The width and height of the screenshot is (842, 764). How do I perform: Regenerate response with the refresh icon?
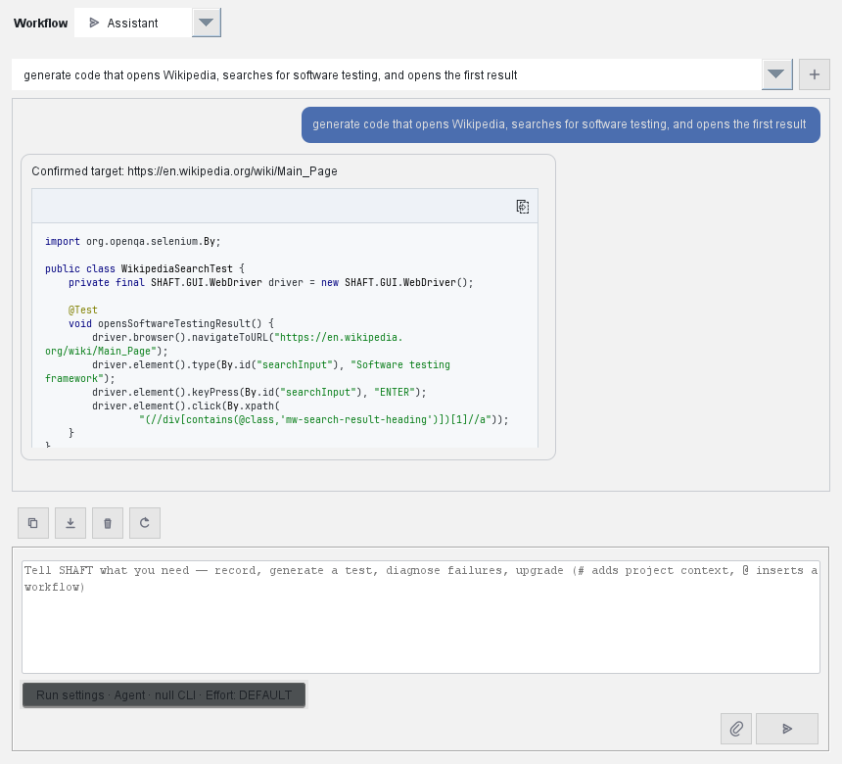(x=145, y=523)
